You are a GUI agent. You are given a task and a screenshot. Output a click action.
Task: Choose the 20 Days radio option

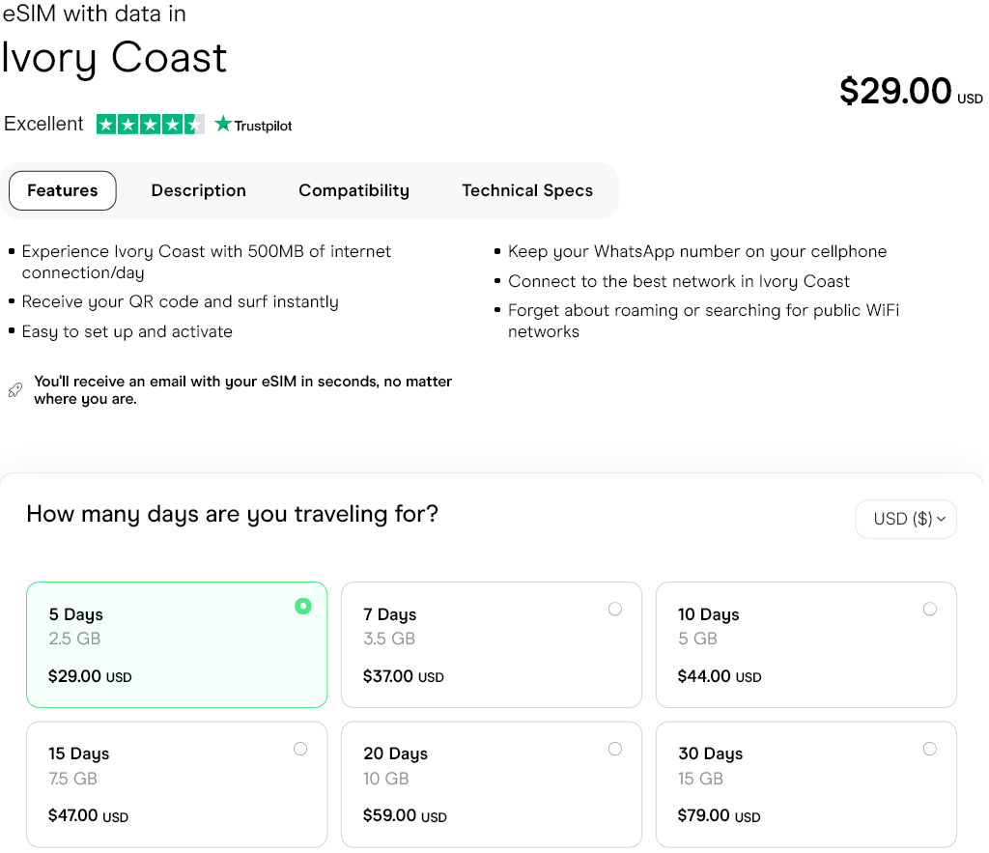[x=615, y=749]
